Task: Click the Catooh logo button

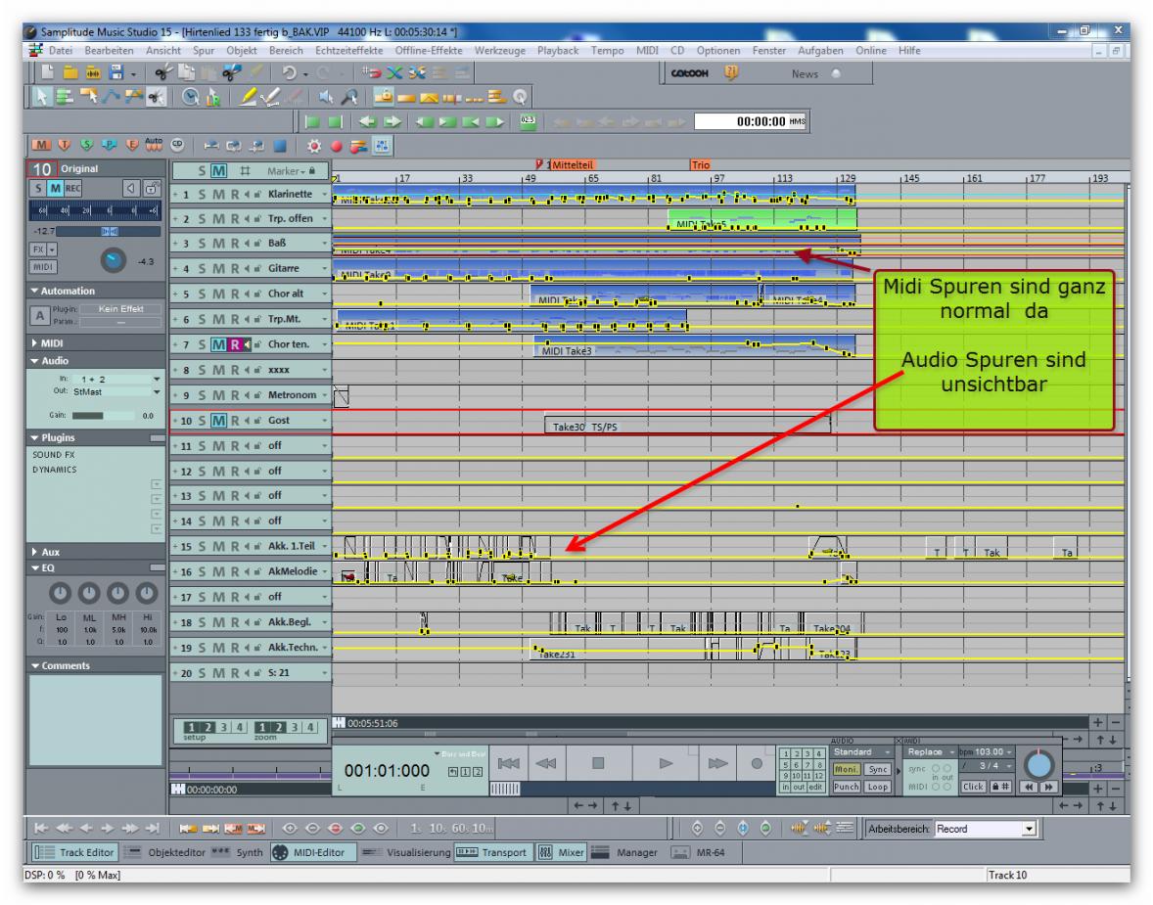Action: coord(690,73)
